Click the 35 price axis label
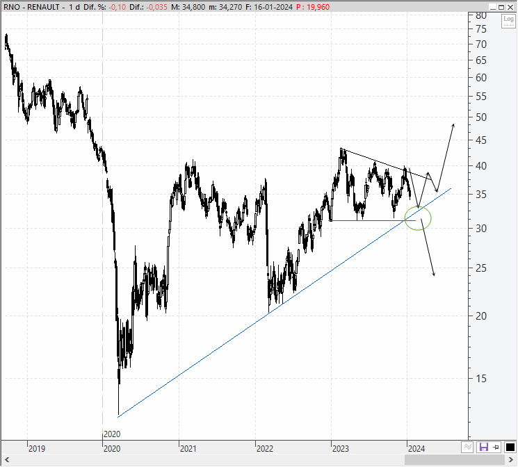 pyautogui.click(x=481, y=194)
